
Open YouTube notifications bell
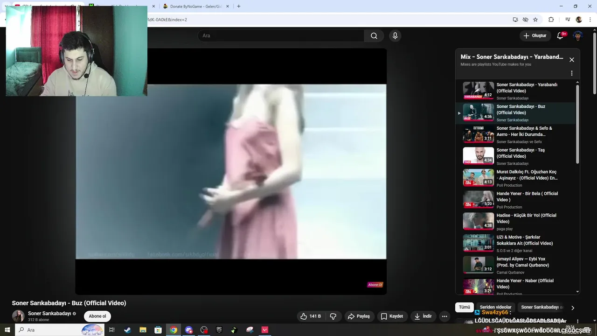(561, 36)
